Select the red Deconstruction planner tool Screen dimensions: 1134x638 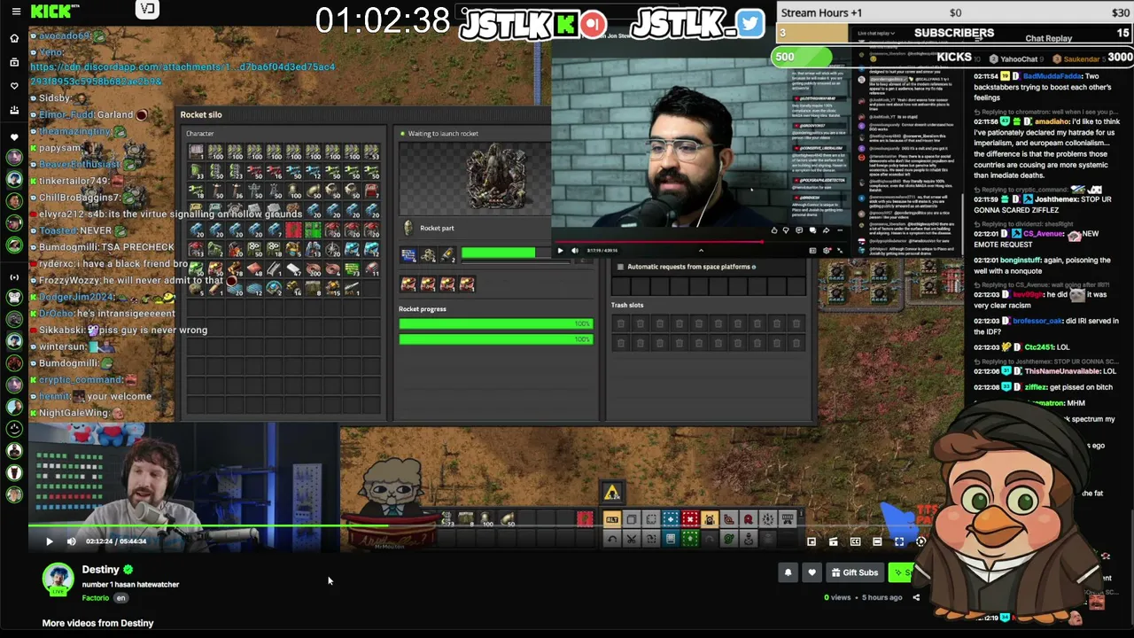tap(689, 519)
